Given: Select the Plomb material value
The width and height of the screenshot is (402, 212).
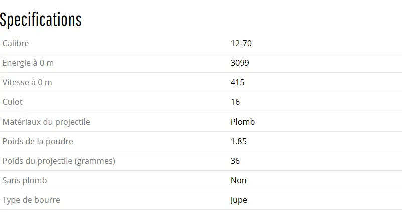Looking at the screenshot, I should coord(243,122).
